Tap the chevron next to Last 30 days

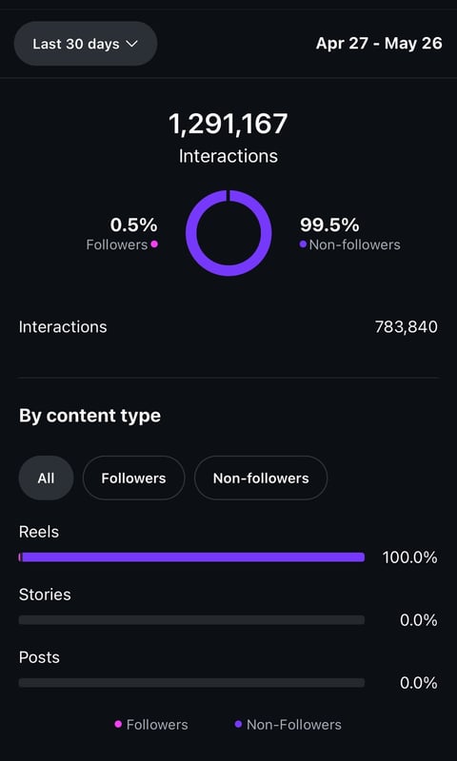point(131,44)
